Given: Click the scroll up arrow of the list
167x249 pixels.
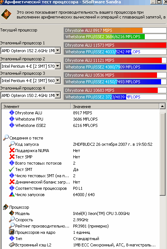Looking at the screenshot, I should [x=163, y=106].
